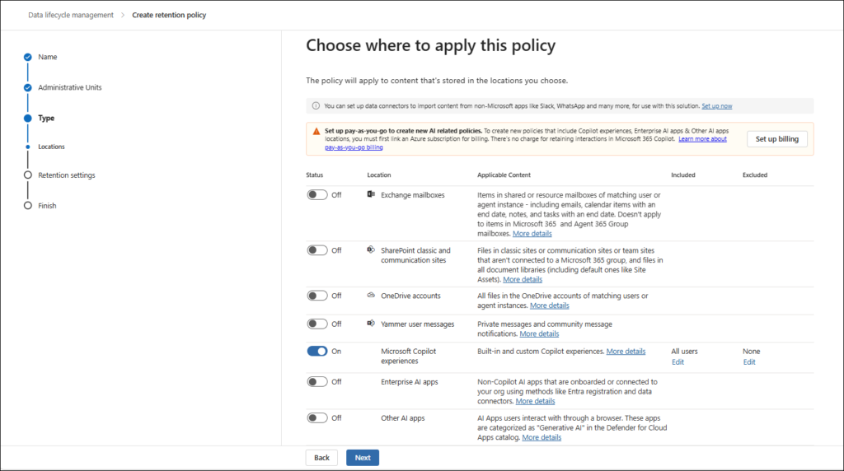The image size is (844, 471).
Task: Click the SharePoint sites location icon
Action: click(x=371, y=249)
